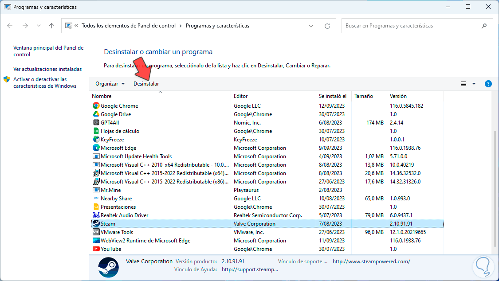This screenshot has width=499, height=281.
Task: Click the search magnifier icon
Action: [484, 26]
